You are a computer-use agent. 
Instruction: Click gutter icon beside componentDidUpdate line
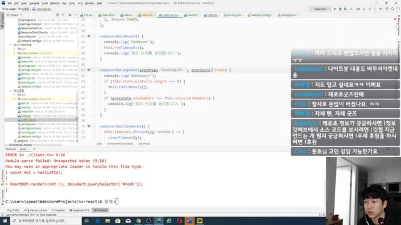click(89, 70)
